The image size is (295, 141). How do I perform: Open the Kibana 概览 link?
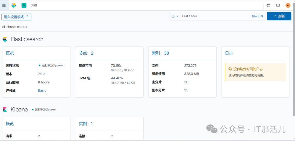[x=10, y=124]
